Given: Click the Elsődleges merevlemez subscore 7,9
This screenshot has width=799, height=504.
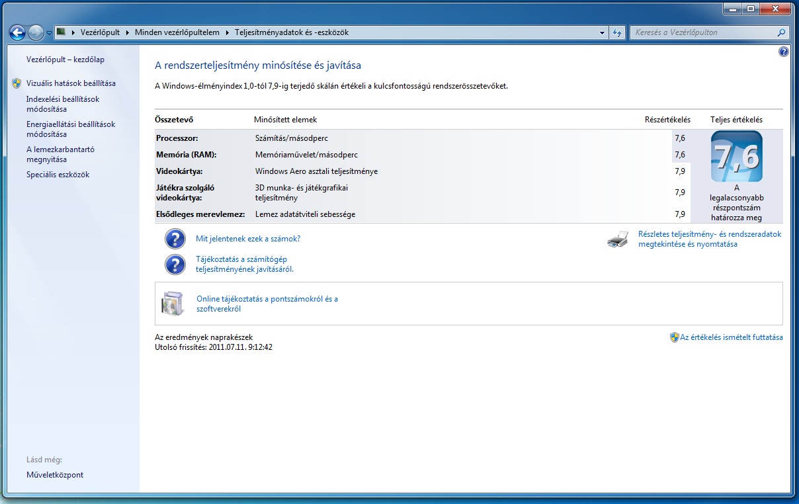Looking at the screenshot, I should (680, 214).
